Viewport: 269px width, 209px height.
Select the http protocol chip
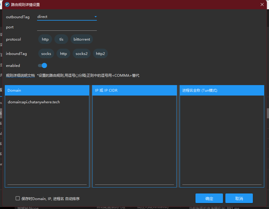(x=45, y=39)
